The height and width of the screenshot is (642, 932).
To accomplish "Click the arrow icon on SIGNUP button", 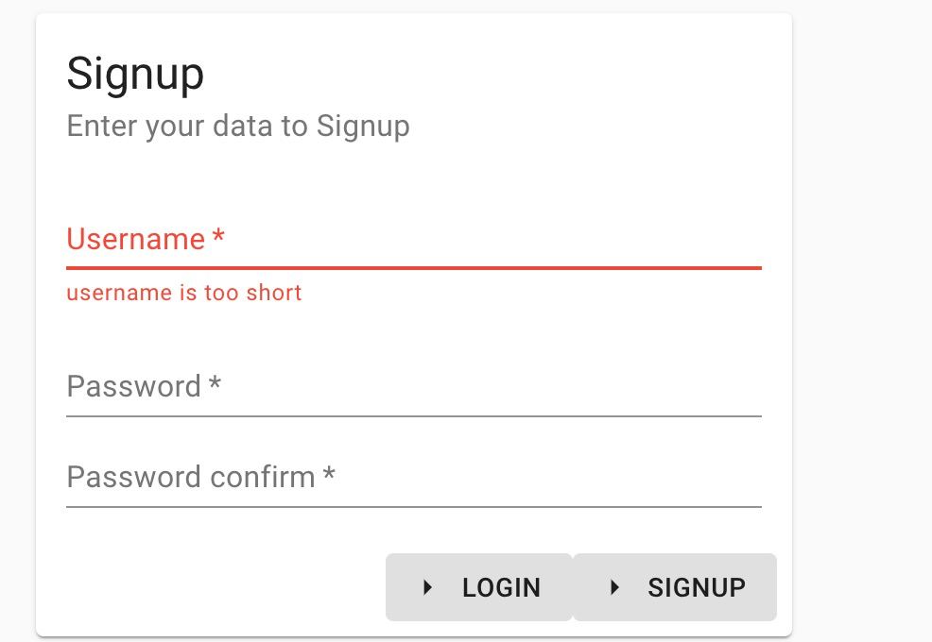I will coord(615,587).
